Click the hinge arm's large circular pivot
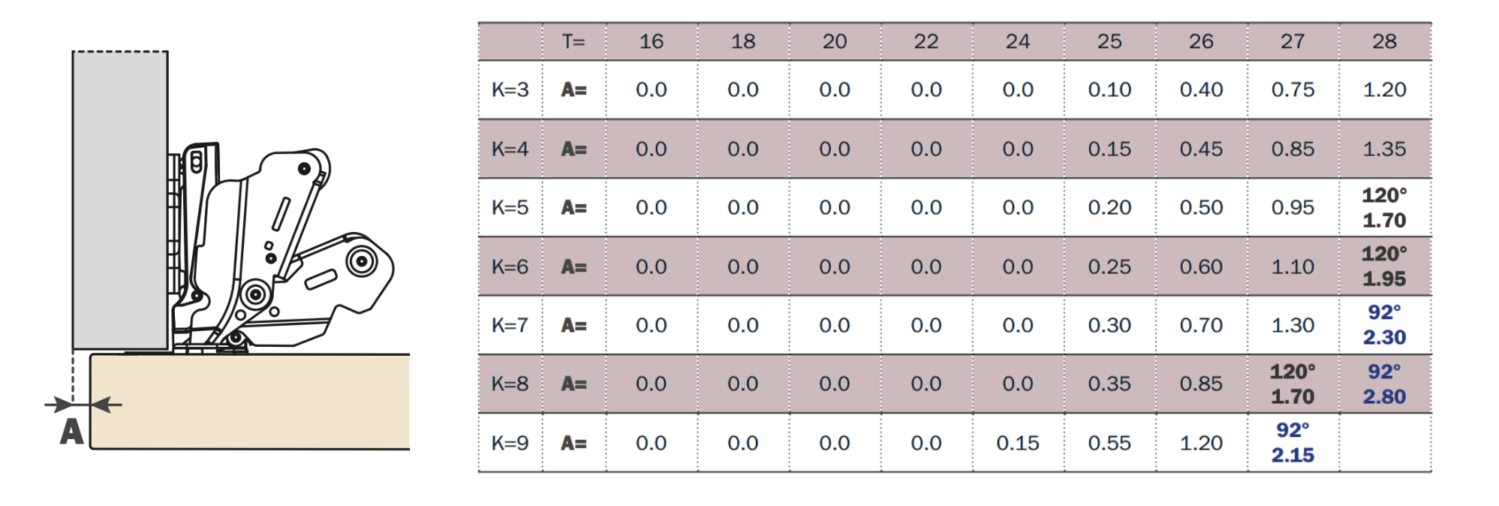This screenshot has height=506, width=1499. (361, 262)
